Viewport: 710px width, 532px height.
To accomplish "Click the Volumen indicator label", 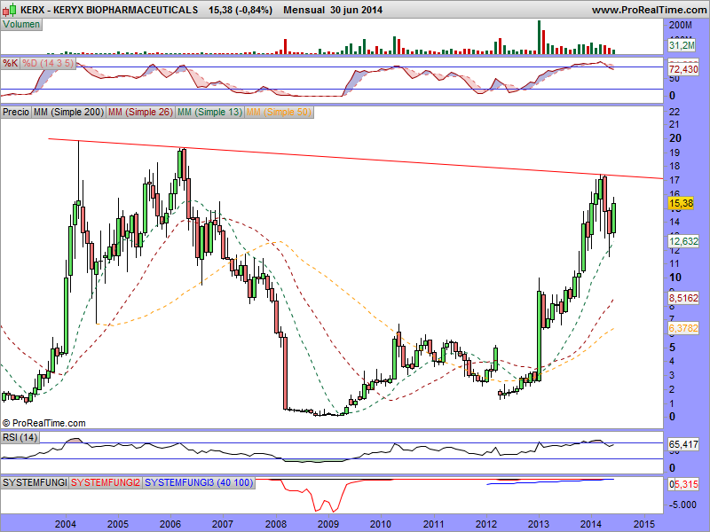I will (21, 25).
